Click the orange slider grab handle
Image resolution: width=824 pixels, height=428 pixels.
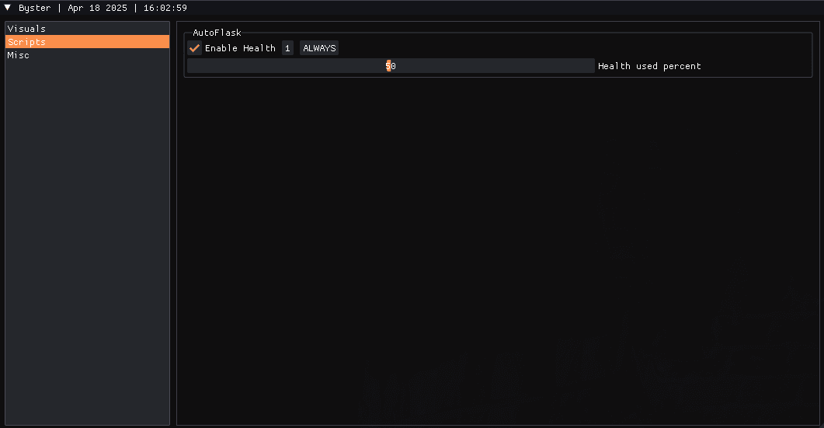[388, 66]
